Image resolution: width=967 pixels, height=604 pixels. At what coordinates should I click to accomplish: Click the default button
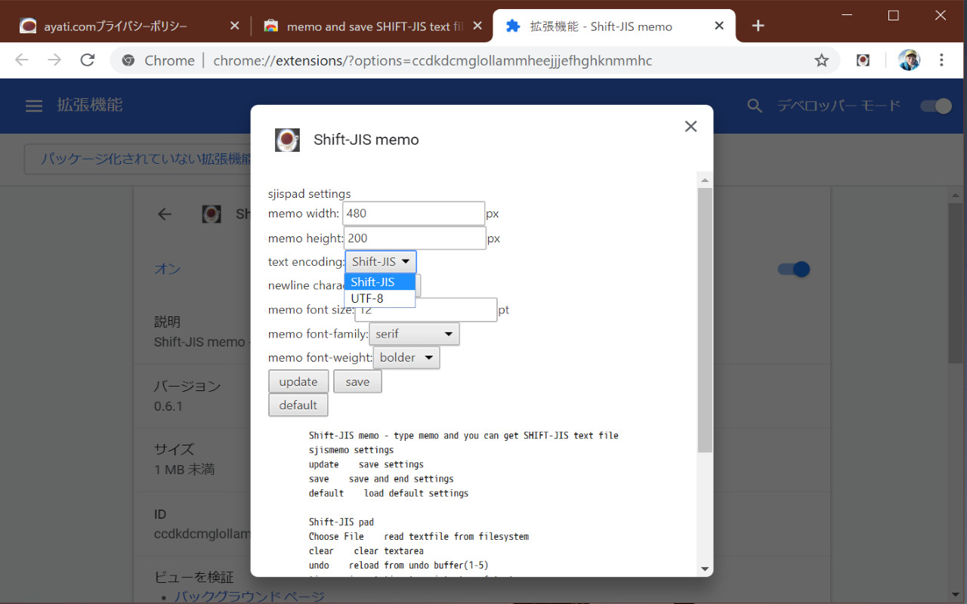tap(298, 405)
